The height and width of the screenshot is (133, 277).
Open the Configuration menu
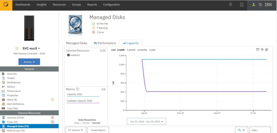pos(111,5)
